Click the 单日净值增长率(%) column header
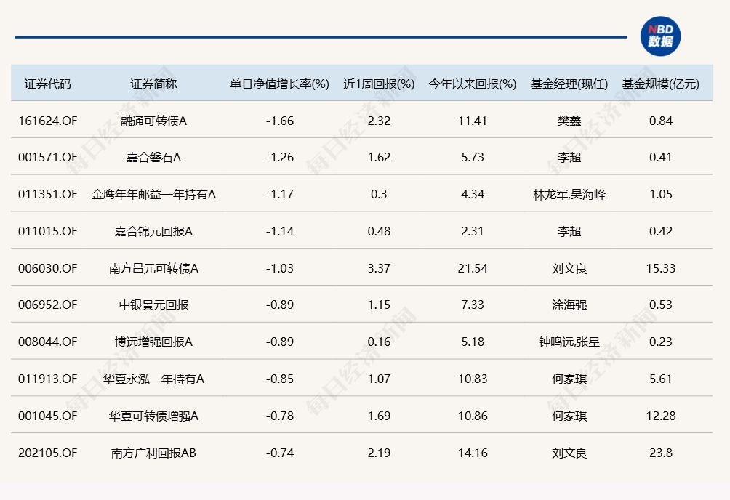 pos(279,84)
